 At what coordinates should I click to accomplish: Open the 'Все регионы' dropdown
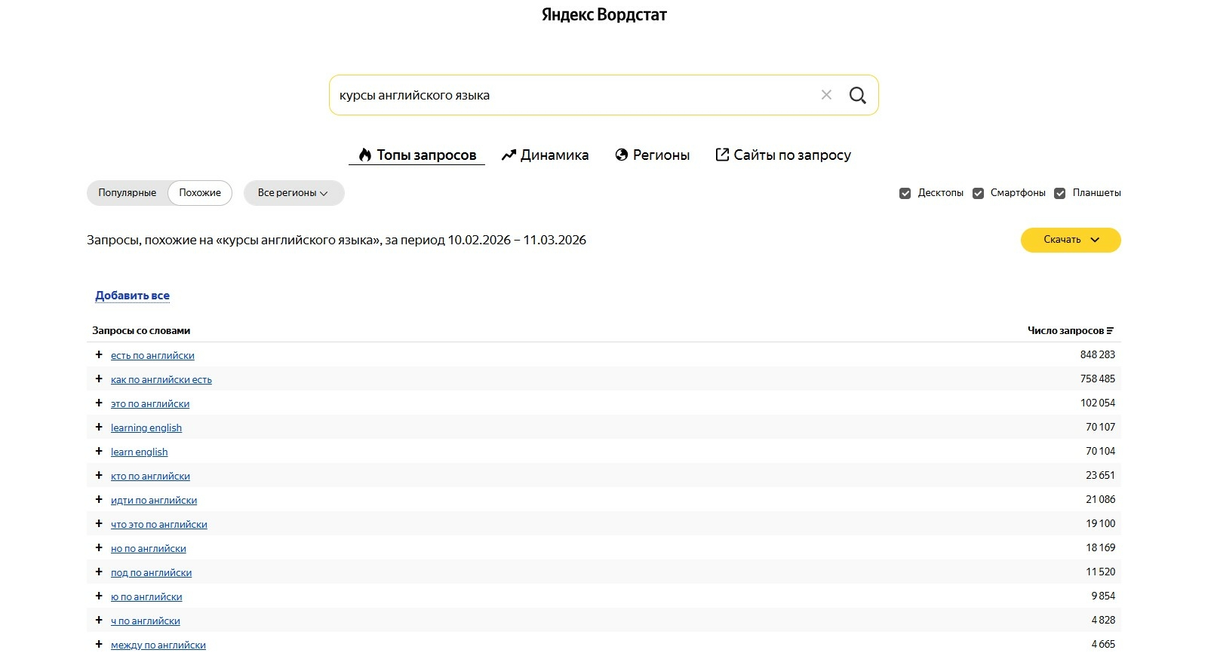pyautogui.click(x=294, y=193)
